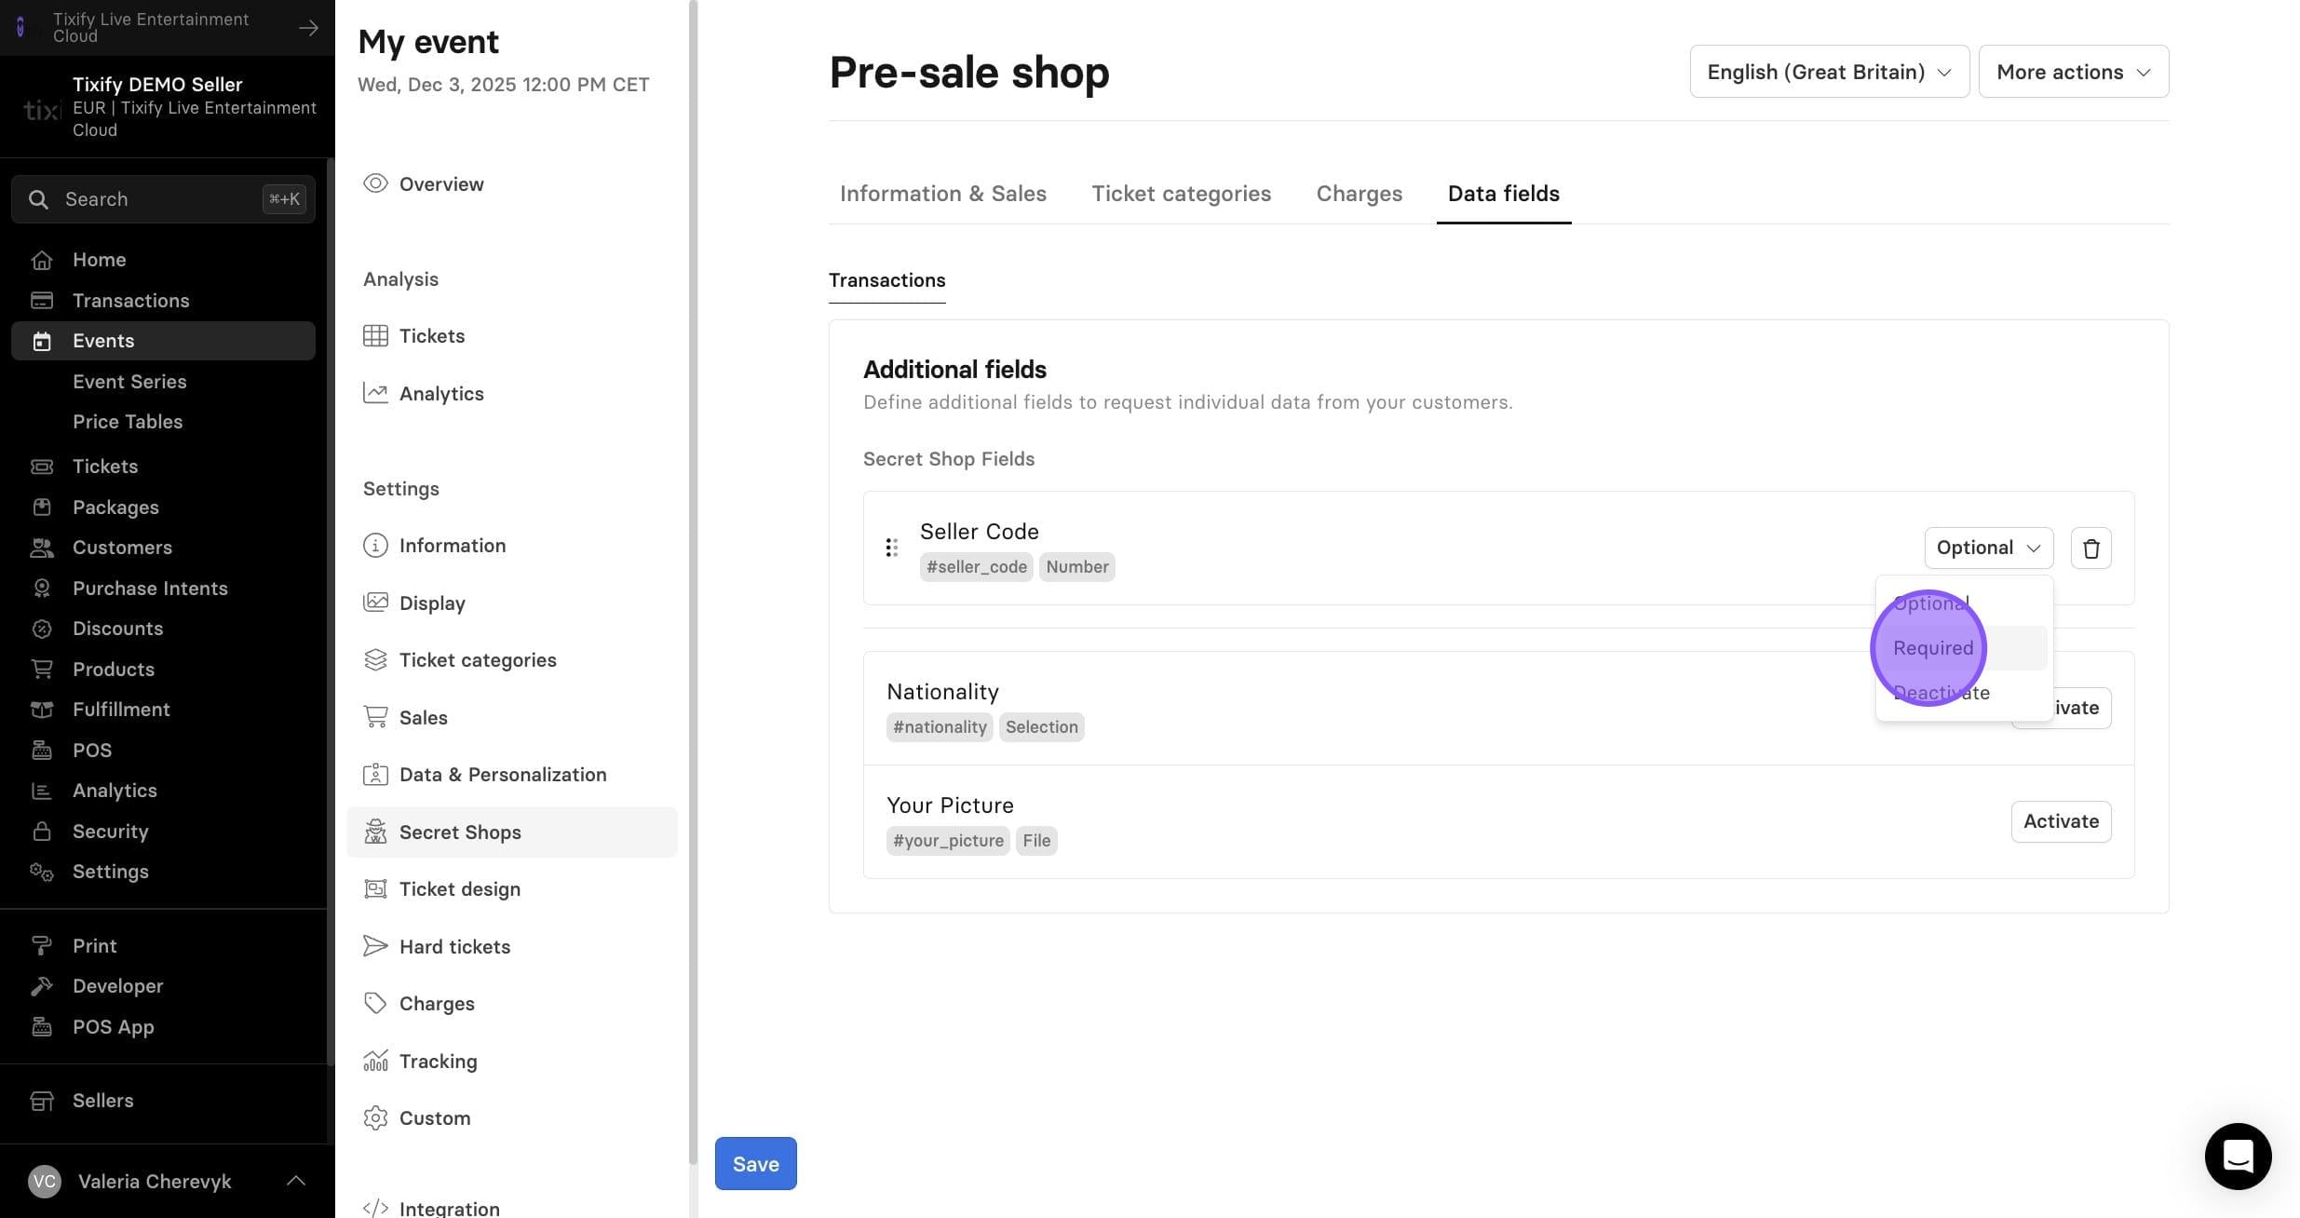Screen dimensions: 2300x1218
Task: Select Optional in the dropdown list
Action: (x=1964, y=603)
